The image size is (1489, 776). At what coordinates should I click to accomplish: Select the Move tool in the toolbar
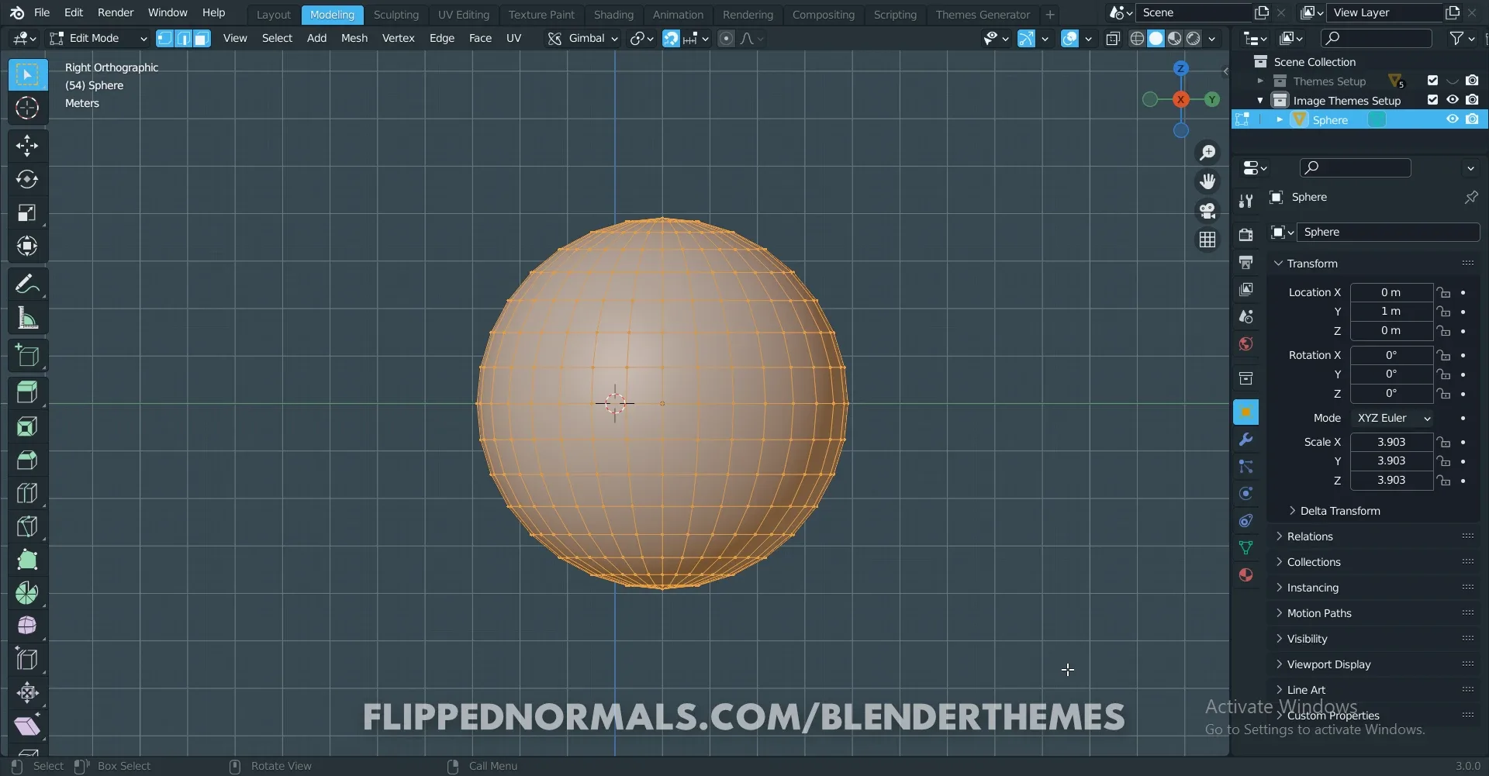click(27, 145)
